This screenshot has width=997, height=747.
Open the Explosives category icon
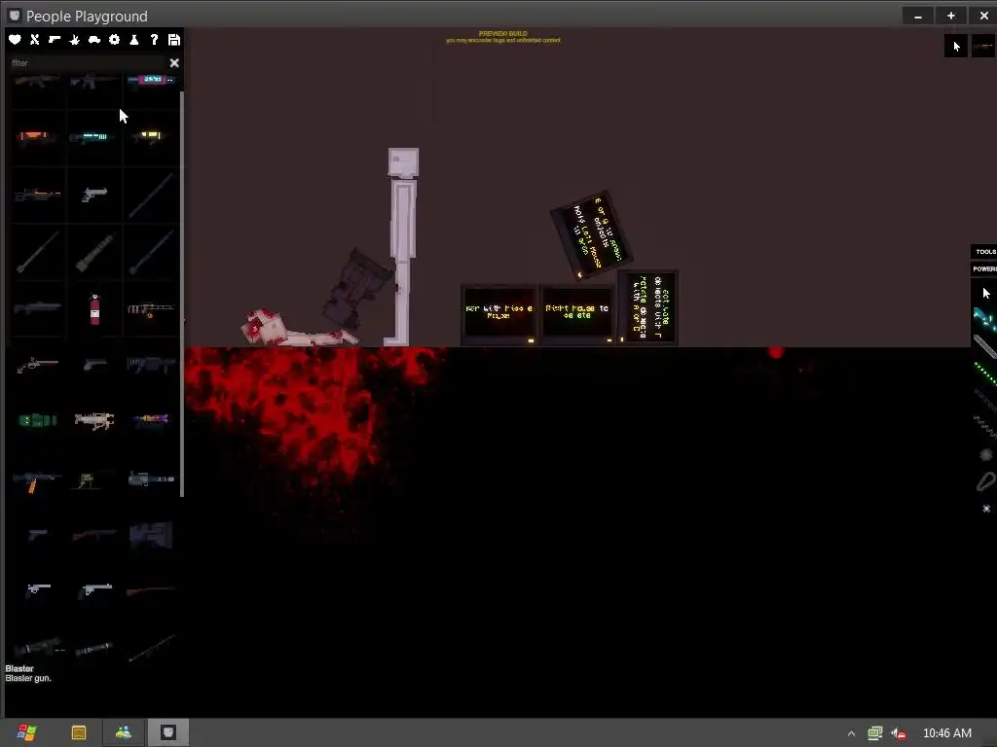click(74, 39)
